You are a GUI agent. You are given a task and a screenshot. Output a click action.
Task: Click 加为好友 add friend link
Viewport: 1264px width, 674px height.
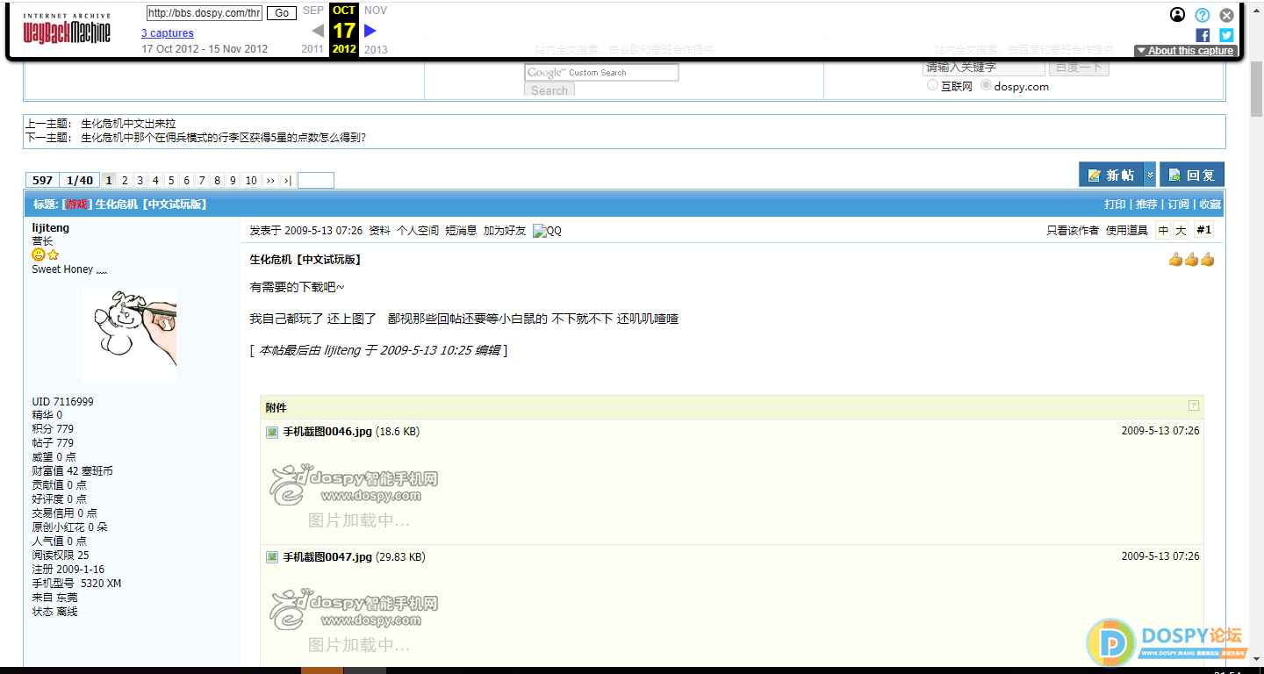point(505,230)
